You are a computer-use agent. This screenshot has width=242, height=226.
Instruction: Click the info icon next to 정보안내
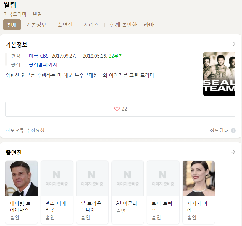pyautogui.click(x=233, y=130)
